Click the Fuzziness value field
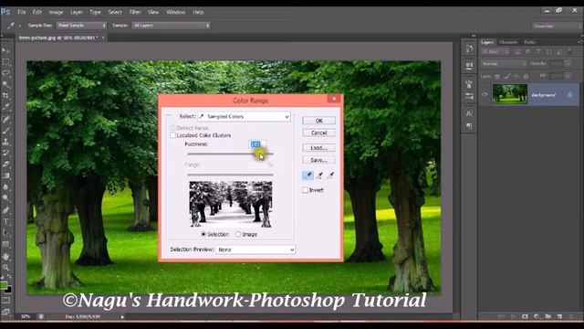Image resolution: width=584 pixels, height=329 pixels. 257,144
